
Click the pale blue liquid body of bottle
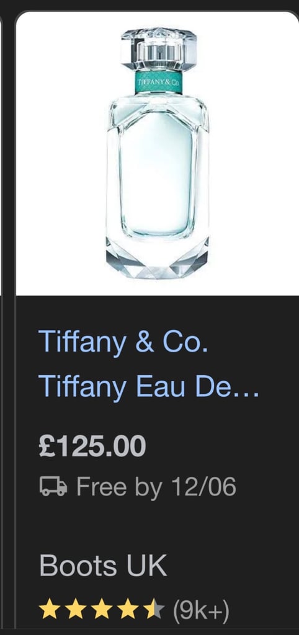tap(157, 174)
